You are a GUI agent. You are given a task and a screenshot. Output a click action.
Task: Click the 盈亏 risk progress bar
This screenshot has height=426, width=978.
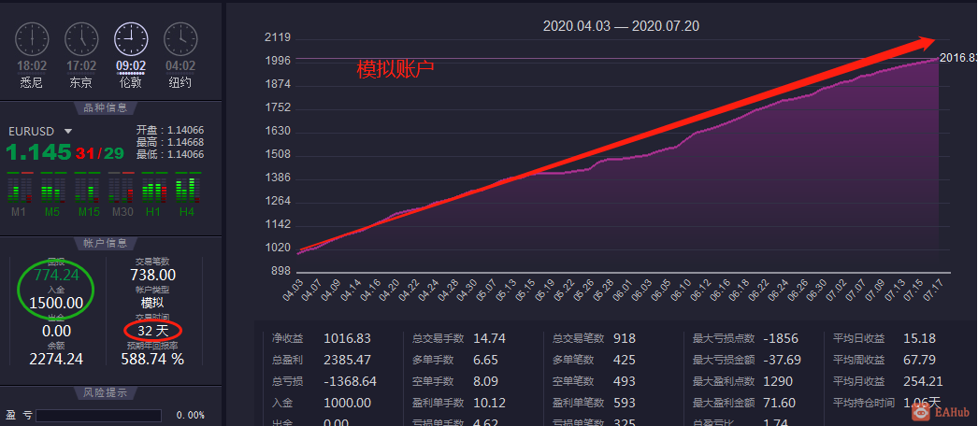(x=98, y=416)
